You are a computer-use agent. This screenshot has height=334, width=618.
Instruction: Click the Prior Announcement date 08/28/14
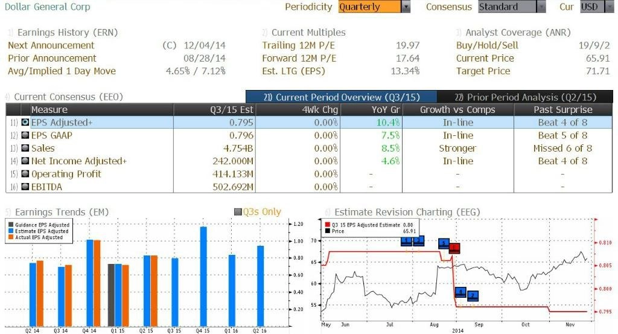[205, 59]
